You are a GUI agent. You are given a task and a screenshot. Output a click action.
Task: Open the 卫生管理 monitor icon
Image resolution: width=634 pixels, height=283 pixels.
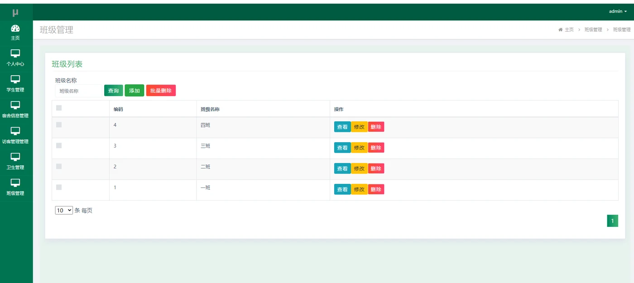pos(15,157)
